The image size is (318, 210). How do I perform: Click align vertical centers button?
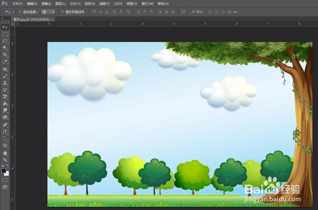click(x=100, y=12)
